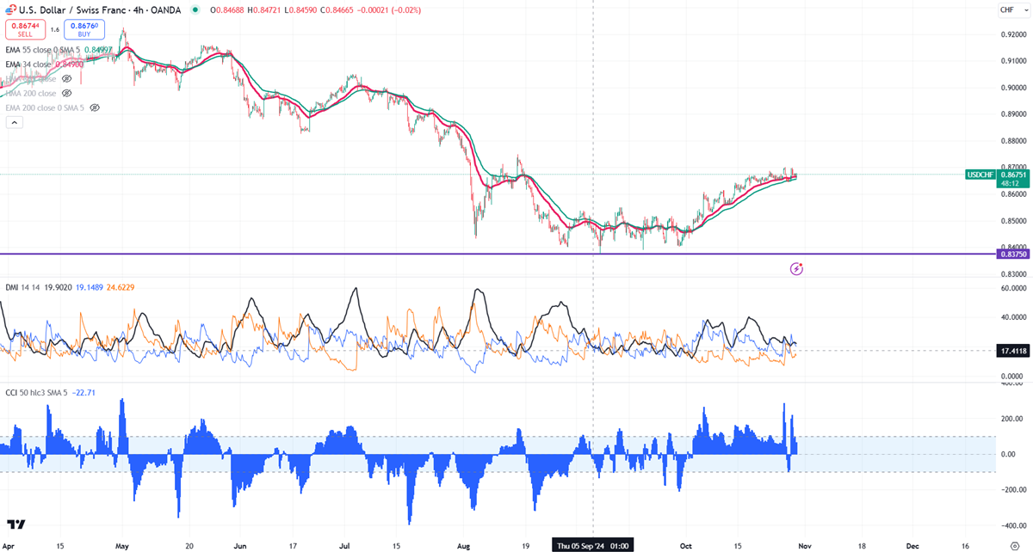Click the green market status dot
This screenshot has height=552, width=1033.
(197, 9)
